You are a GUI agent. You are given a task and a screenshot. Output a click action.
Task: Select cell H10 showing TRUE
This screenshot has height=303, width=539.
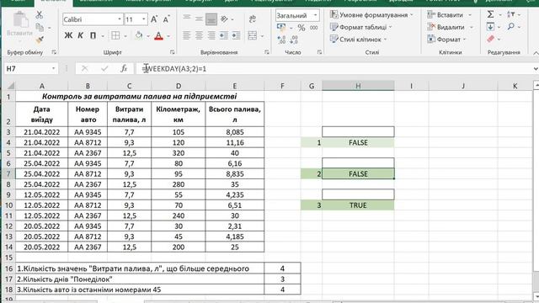click(358, 205)
